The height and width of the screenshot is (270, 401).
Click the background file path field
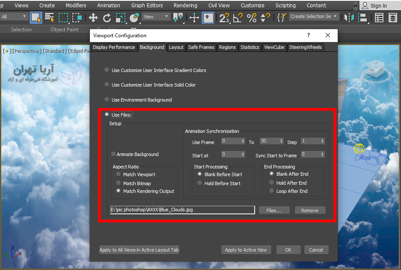coord(182,210)
